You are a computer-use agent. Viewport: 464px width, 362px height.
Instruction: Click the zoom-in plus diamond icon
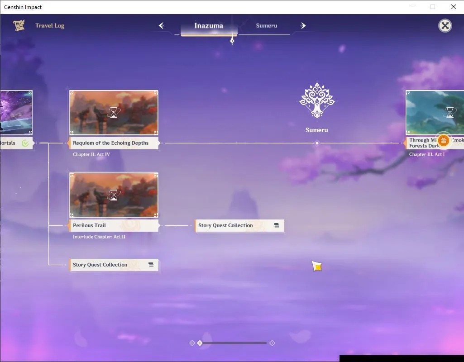(x=272, y=343)
